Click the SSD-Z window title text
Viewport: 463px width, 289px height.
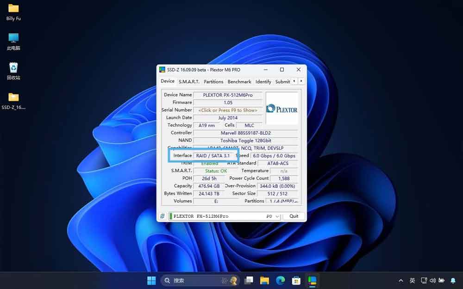coord(204,70)
